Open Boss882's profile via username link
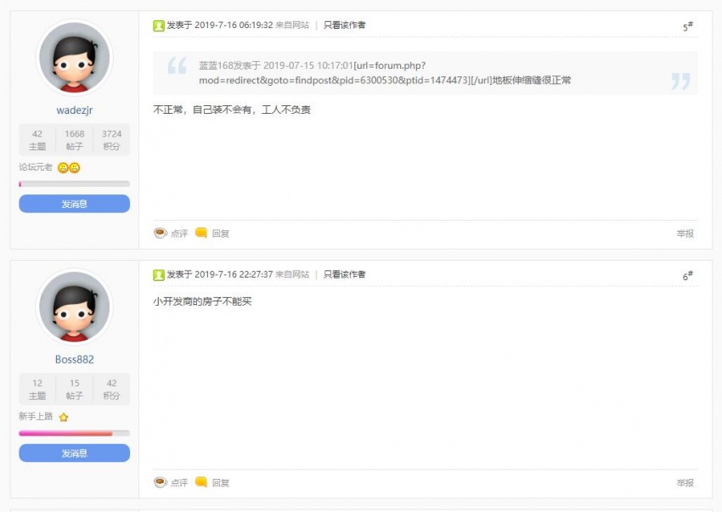Screen dimensions: 722x512 point(74,359)
